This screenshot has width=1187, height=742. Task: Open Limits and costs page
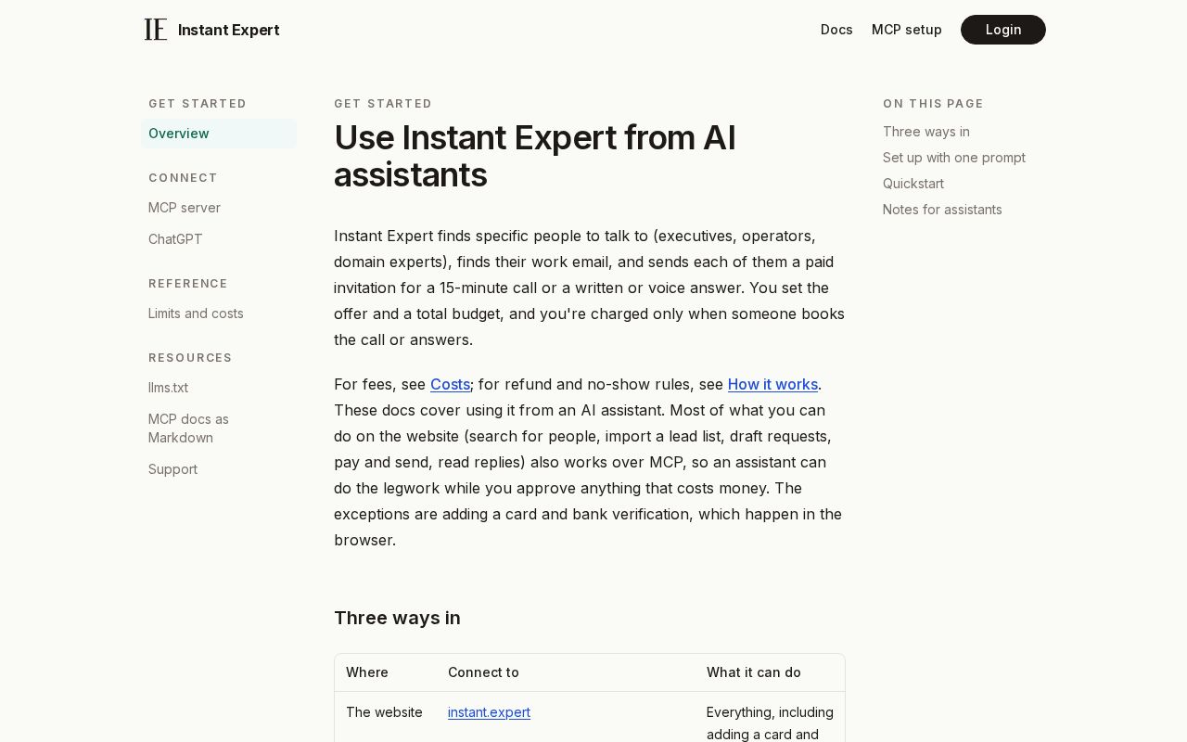click(x=196, y=313)
